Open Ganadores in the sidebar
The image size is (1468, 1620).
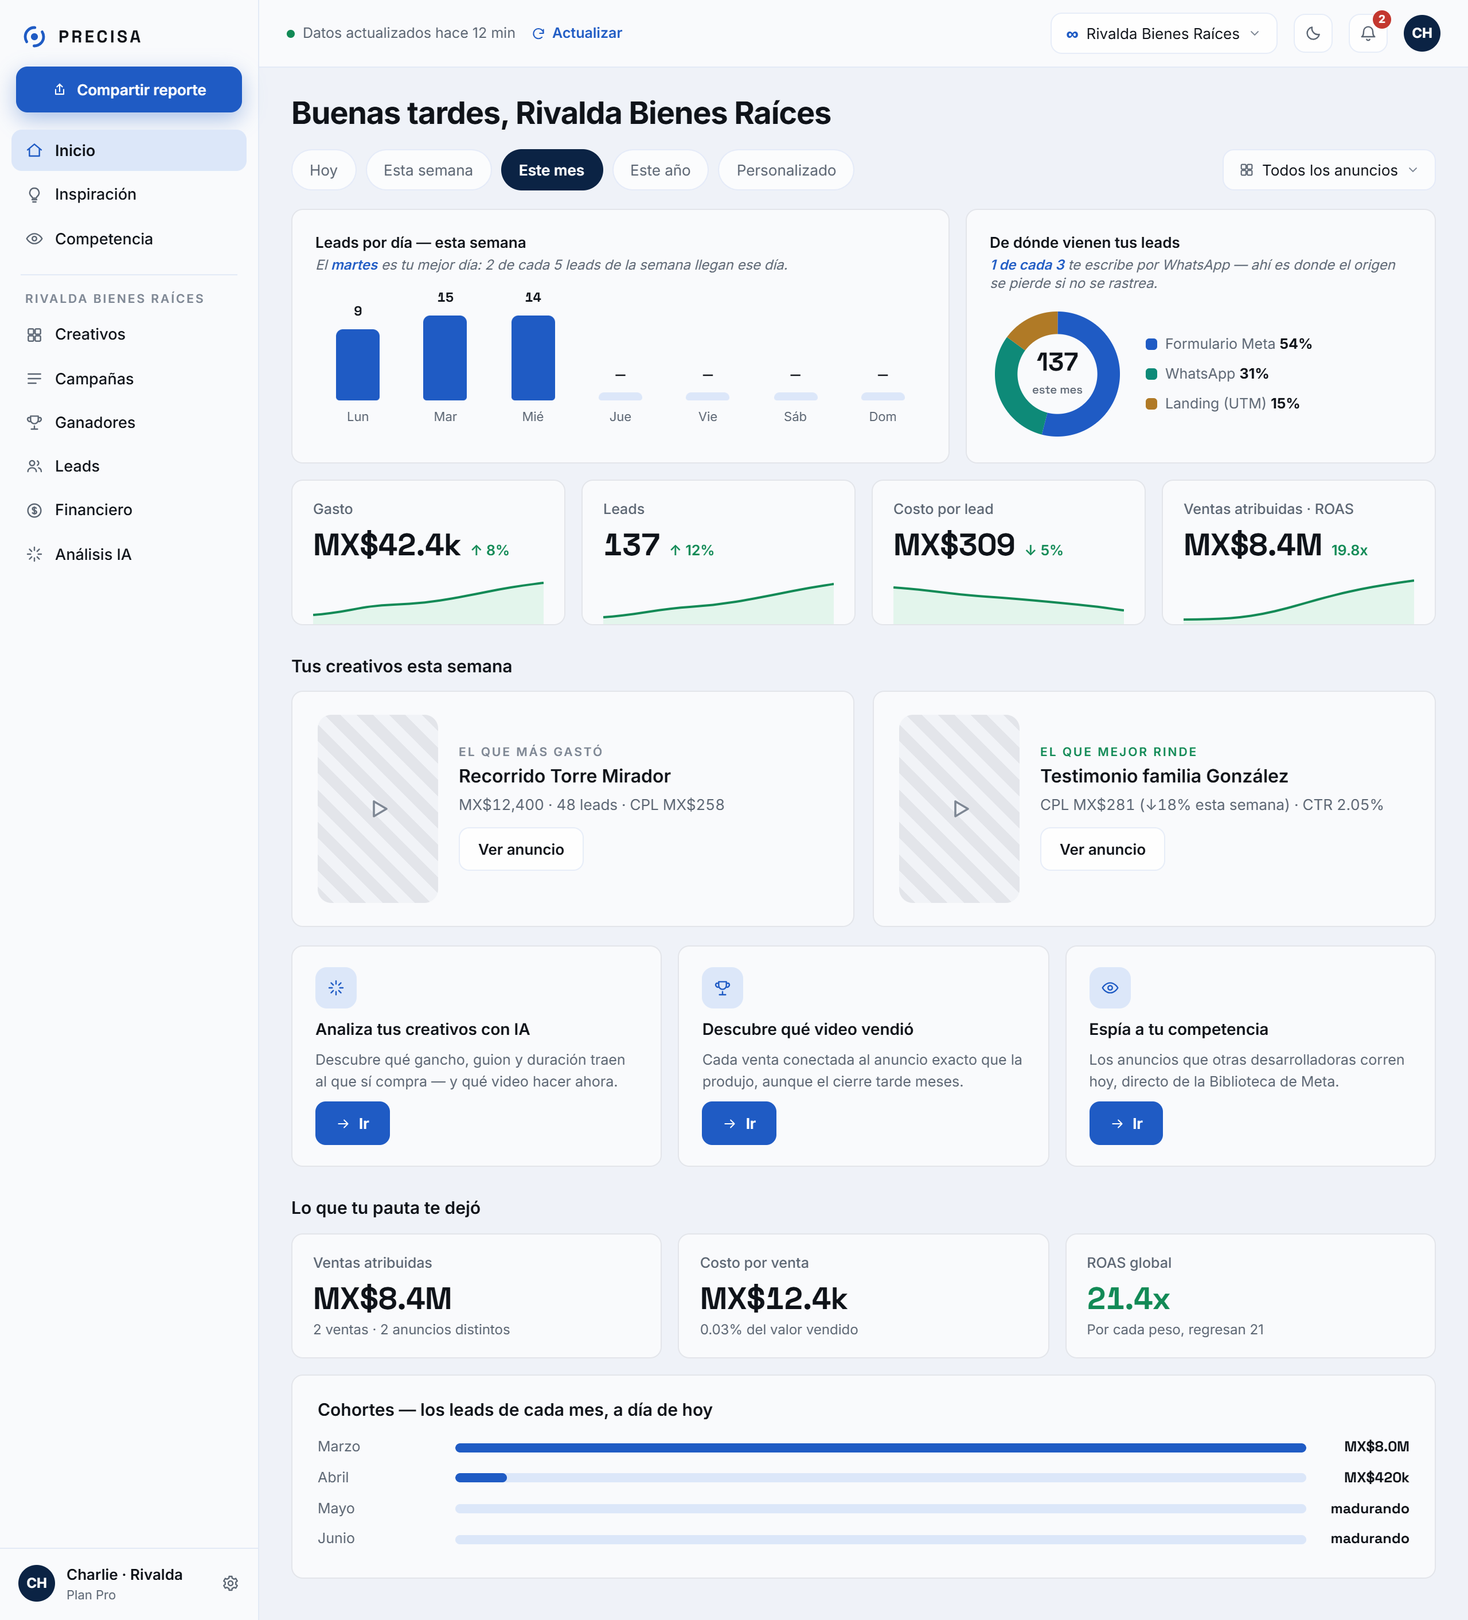tap(128, 423)
